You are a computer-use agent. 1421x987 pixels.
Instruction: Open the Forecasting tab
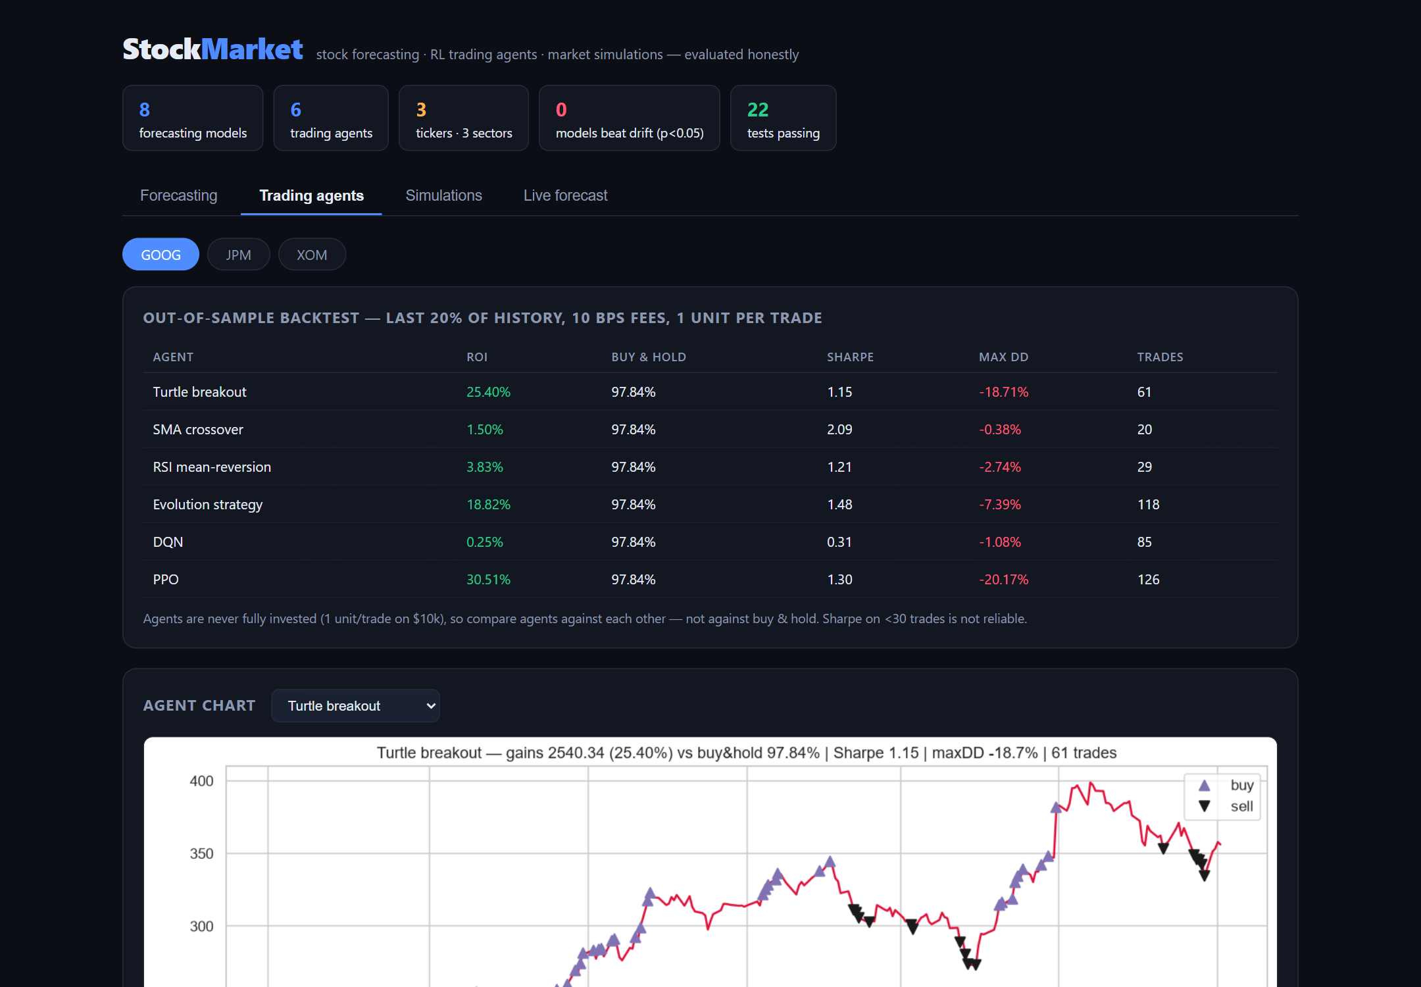click(178, 195)
